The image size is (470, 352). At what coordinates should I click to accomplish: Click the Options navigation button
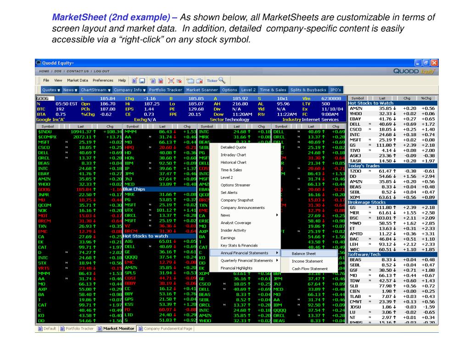[x=229, y=90]
